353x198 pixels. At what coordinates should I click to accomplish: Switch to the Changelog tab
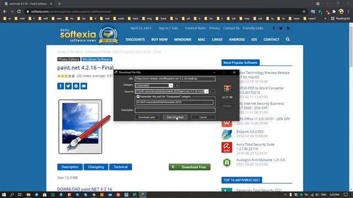96,167
